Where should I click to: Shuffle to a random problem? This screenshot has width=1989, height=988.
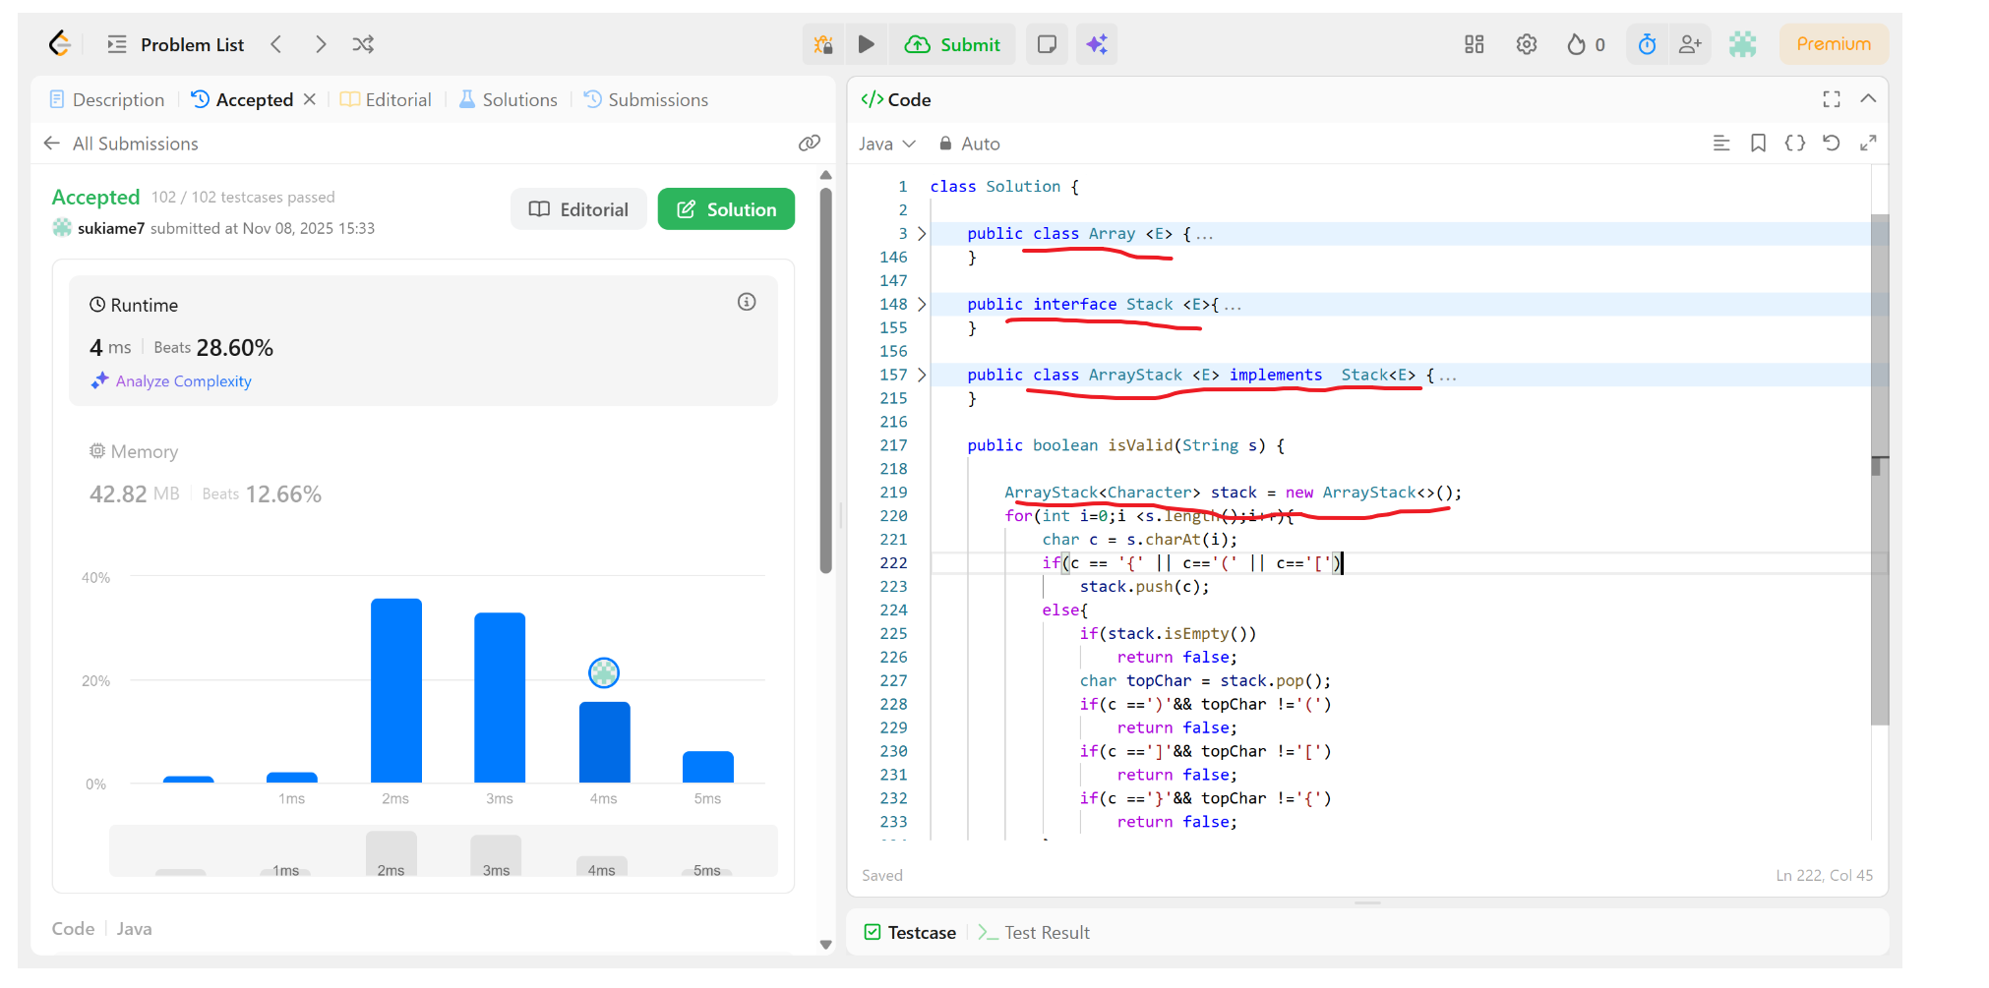pyautogui.click(x=363, y=44)
